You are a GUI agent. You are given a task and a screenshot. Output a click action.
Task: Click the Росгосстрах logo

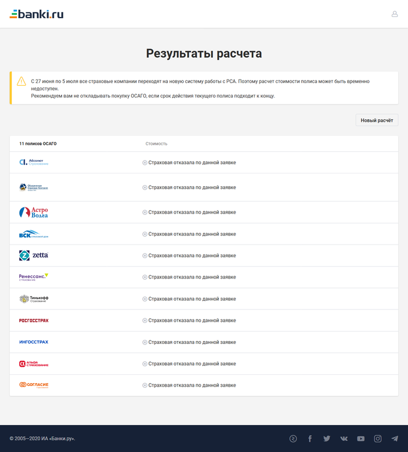coord(34,321)
